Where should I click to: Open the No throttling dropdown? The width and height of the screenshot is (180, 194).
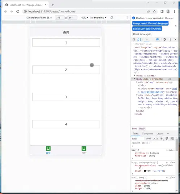tap(98, 18)
